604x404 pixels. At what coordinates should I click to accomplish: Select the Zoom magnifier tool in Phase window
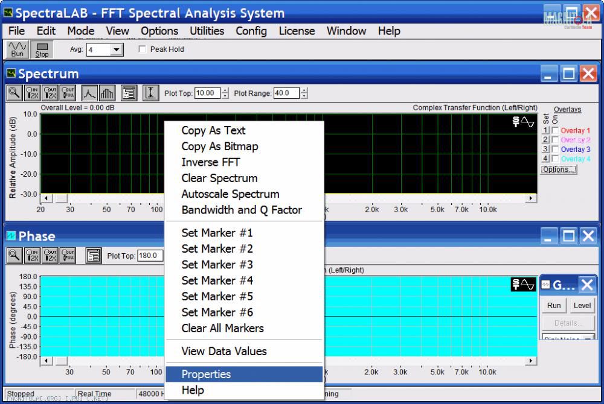click(14, 256)
